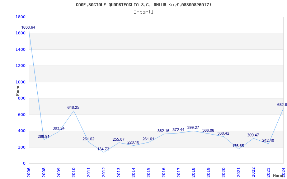Select the 255.07 data label

coord(118,140)
